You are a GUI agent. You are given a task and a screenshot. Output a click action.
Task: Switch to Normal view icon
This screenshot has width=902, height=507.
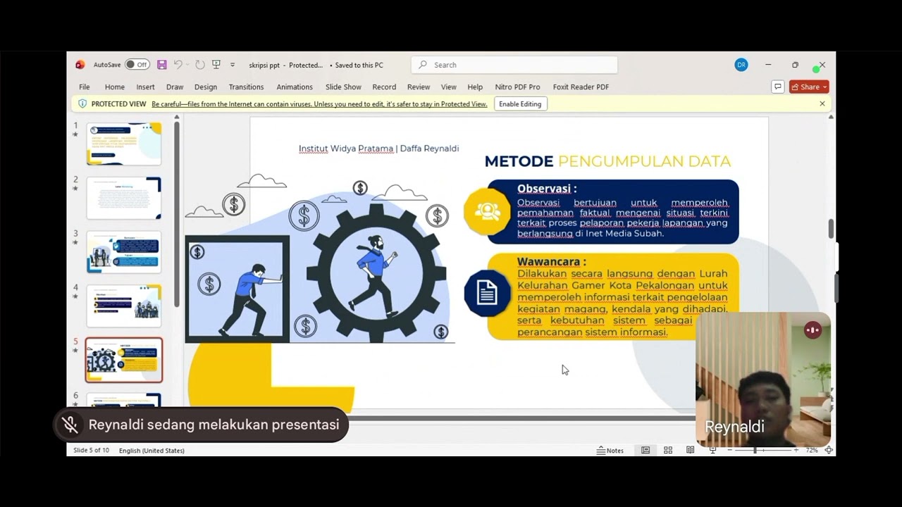645,450
